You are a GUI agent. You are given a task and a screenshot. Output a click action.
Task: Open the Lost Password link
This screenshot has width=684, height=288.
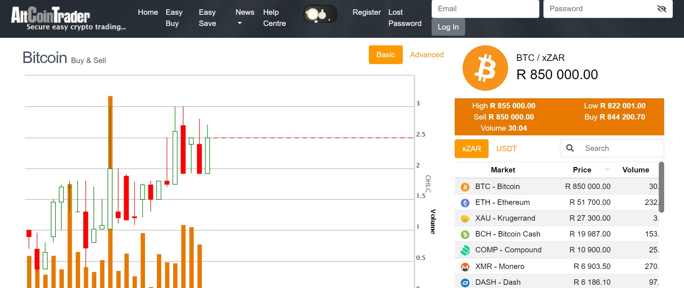coord(405,18)
